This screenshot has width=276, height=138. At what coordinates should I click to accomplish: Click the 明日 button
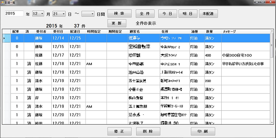pos(188,14)
